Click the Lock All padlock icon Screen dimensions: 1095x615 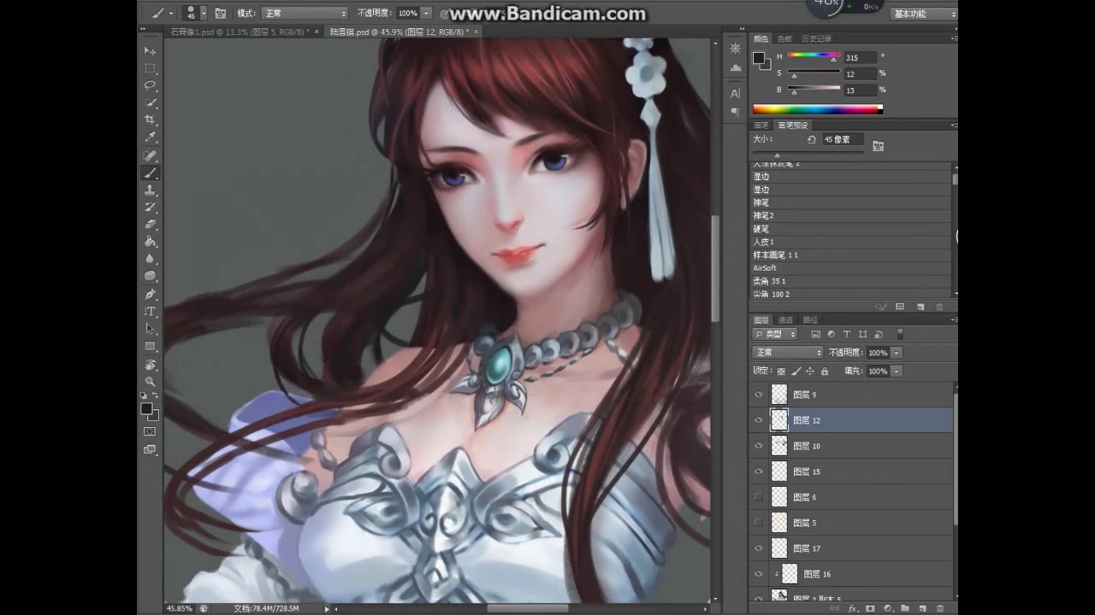click(x=825, y=372)
